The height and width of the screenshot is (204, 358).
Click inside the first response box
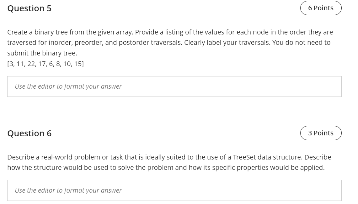click(x=174, y=86)
